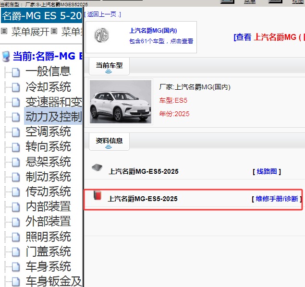Click 车型:ES5 text
The image size is (305, 287).
click(173, 100)
